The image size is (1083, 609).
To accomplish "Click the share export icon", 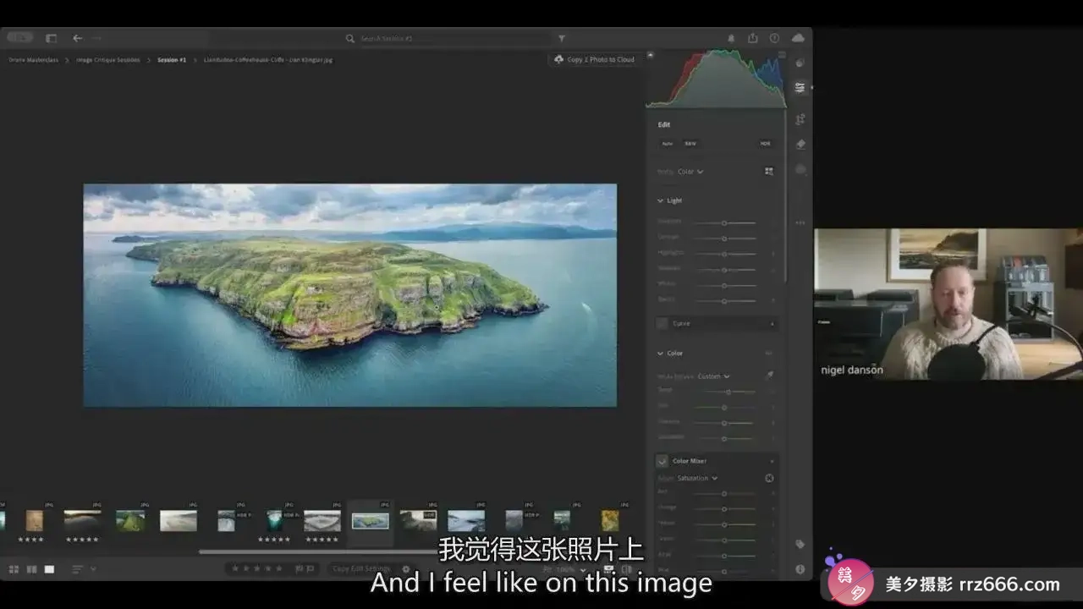I will 752,38.
